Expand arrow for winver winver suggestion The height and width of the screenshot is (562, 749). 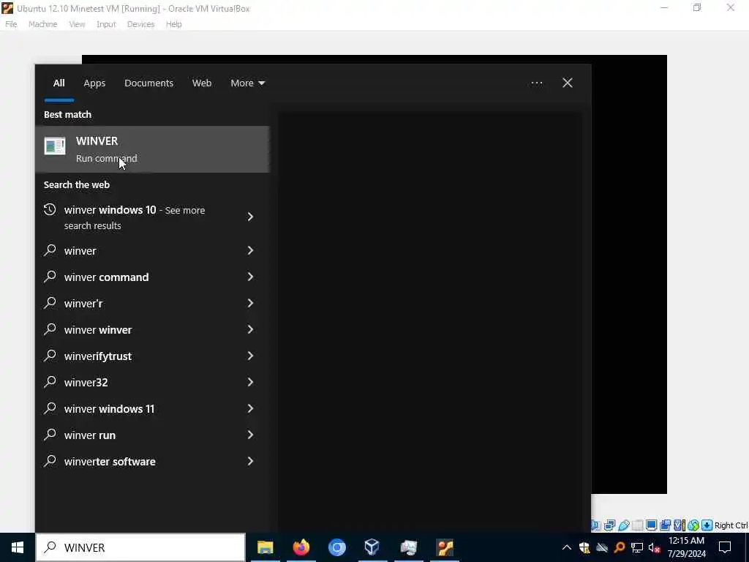[250, 329]
